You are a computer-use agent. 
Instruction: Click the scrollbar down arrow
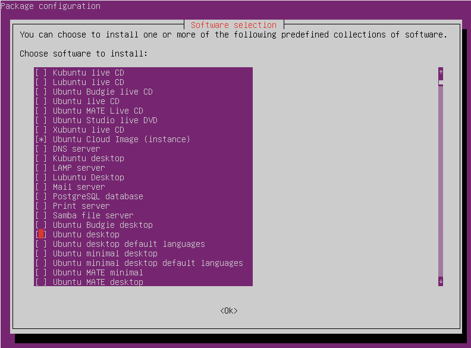(x=441, y=281)
